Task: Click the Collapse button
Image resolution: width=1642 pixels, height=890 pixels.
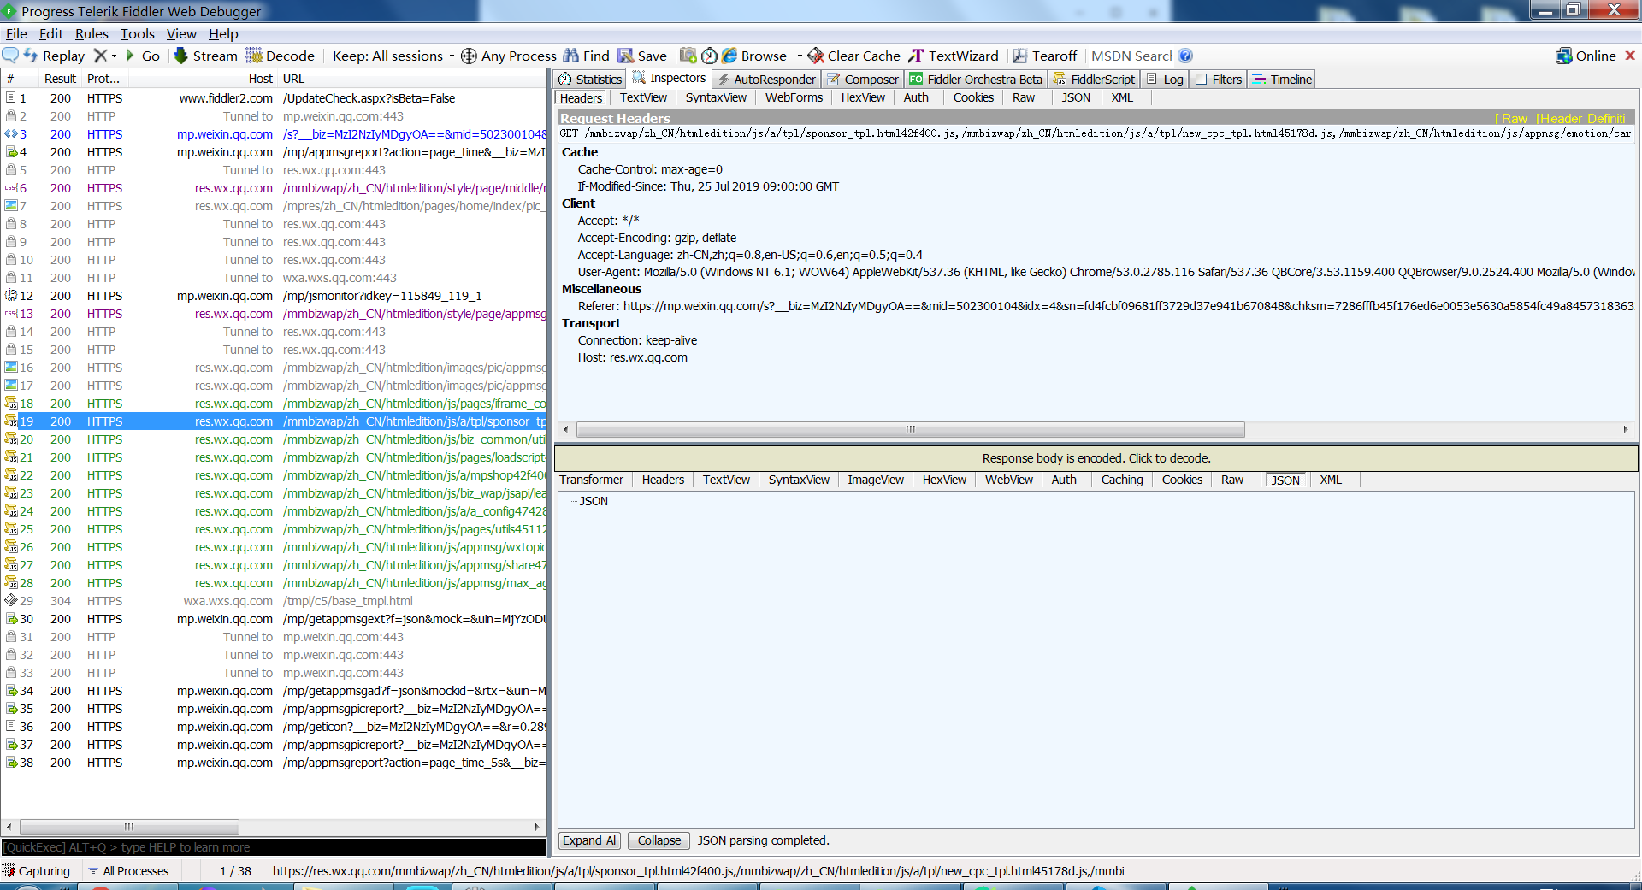Action: click(x=659, y=840)
